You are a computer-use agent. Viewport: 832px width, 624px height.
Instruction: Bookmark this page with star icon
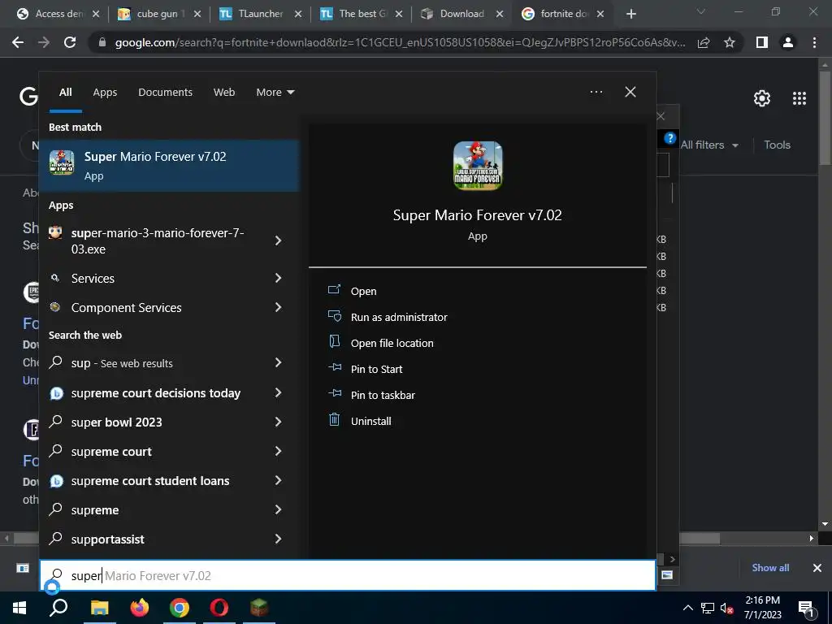coord(730,42)
